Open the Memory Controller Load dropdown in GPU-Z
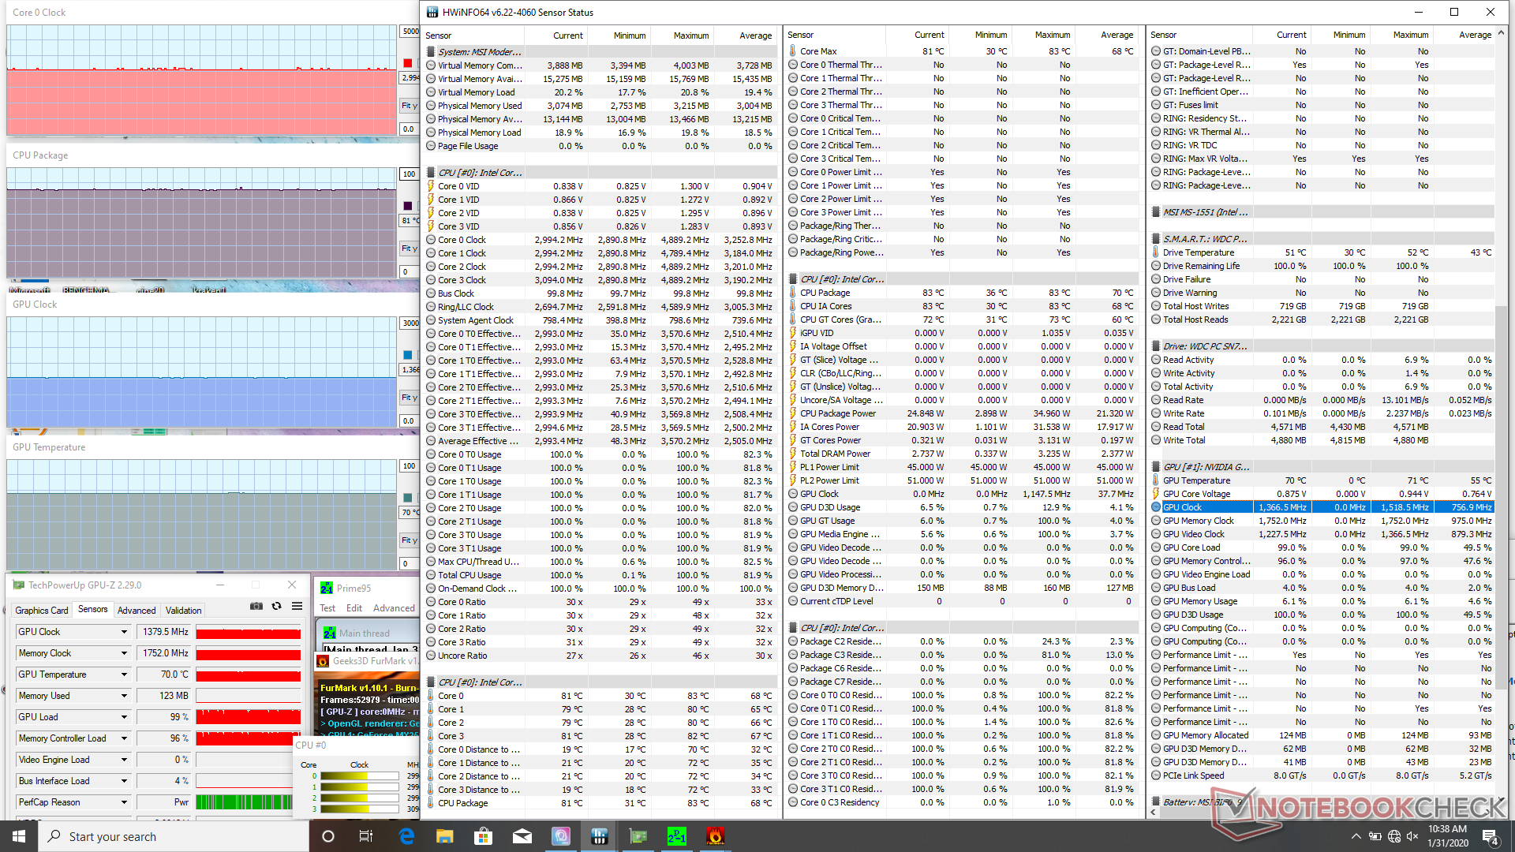This screenshot has height=852, width=1515. click(124, 738)
